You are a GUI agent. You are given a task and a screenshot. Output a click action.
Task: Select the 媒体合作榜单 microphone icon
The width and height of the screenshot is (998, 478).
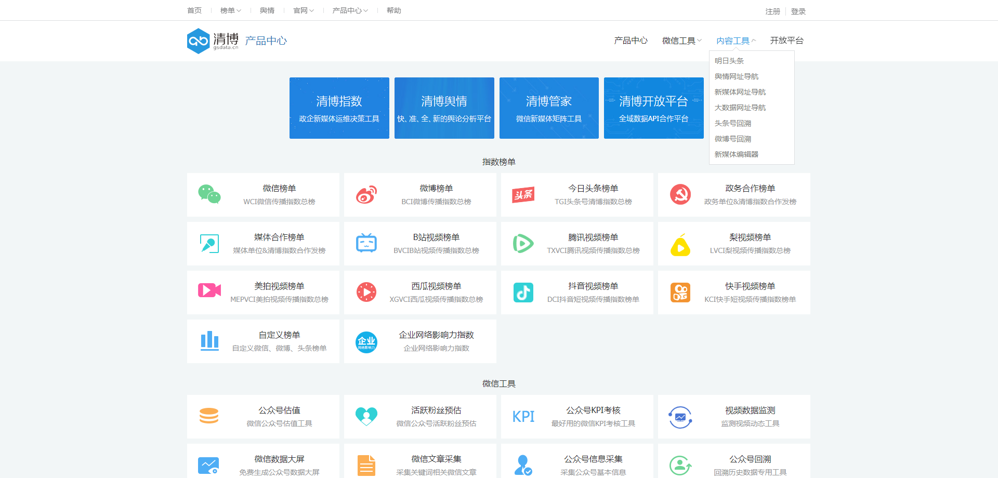[209, 244]
